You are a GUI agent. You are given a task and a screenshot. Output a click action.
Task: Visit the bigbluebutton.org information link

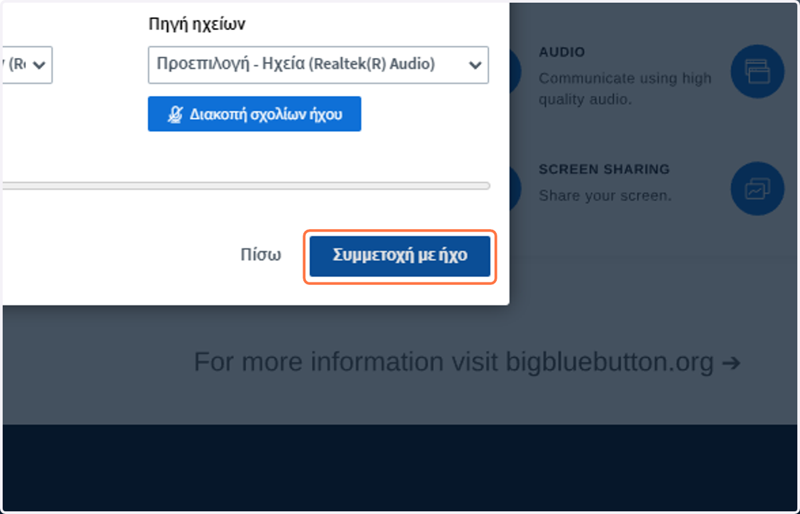tap(467, 363)
